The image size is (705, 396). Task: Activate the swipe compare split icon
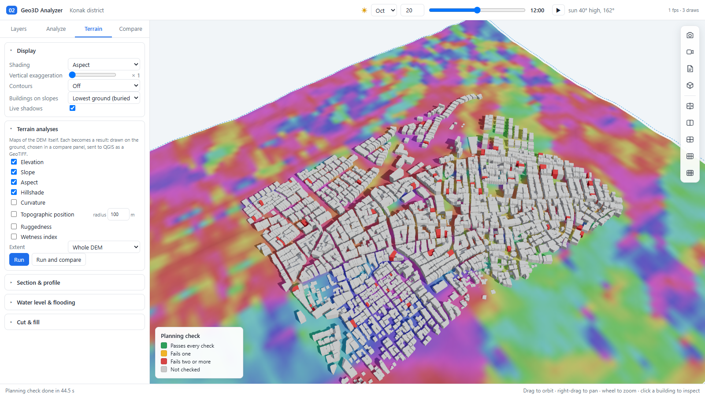click(690, 106)
